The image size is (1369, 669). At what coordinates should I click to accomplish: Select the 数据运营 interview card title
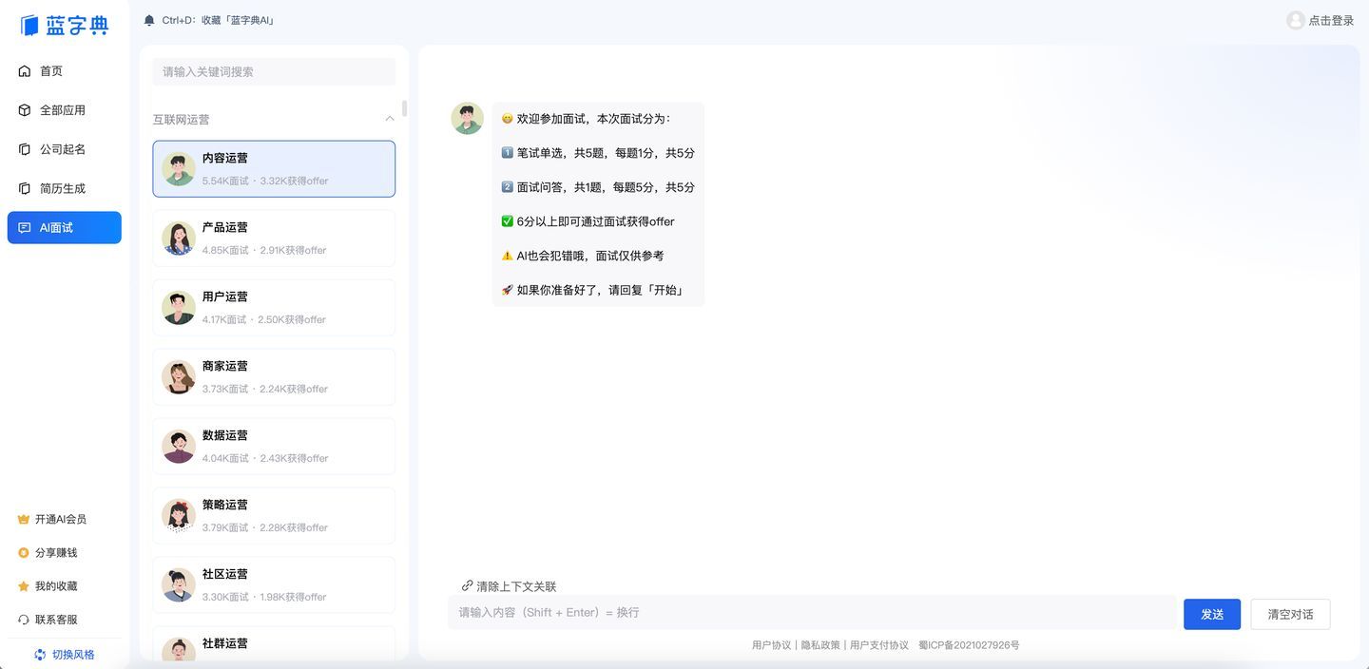click(x=225, y=436)
